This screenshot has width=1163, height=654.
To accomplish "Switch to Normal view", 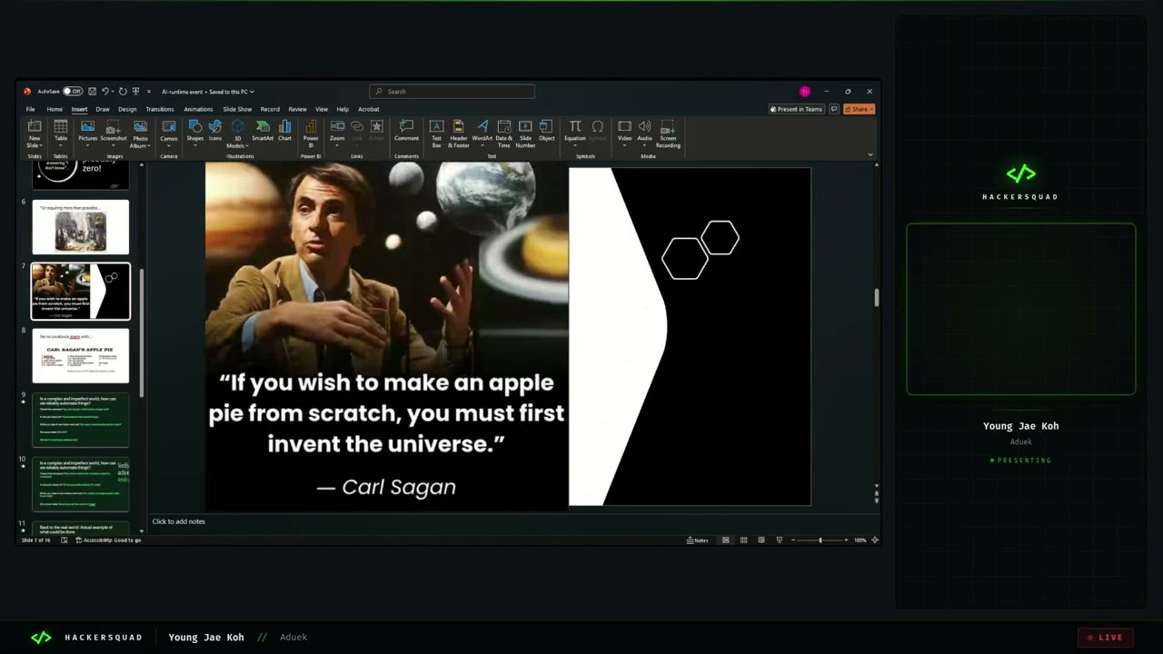I will point(725,540).
